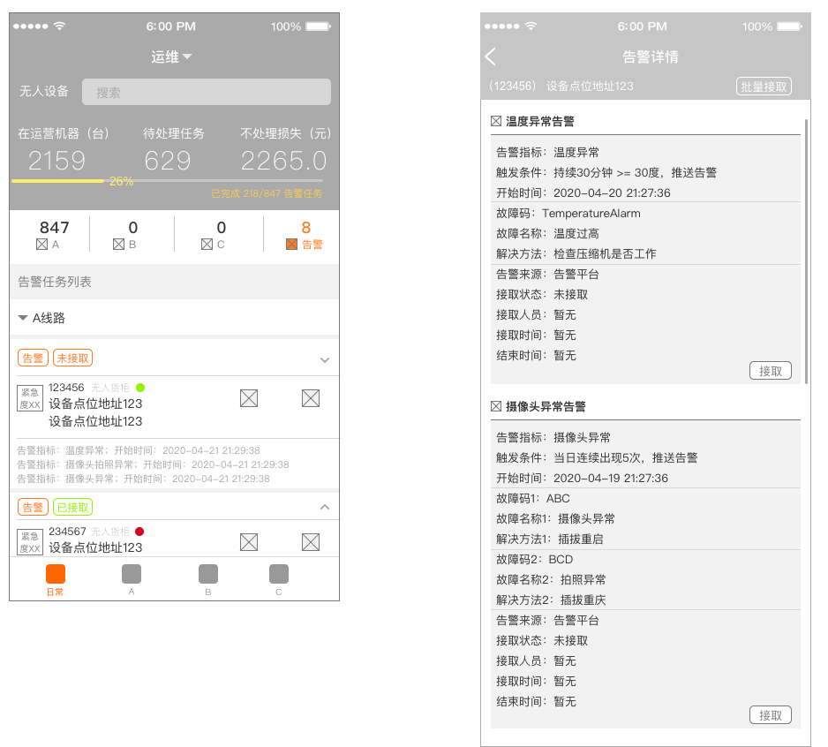Tap the icon next to 摄像头异常告警 title
828x747 pixels.
click(x=496, y=406)
